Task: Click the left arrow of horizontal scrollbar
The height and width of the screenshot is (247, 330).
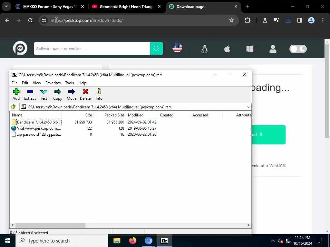Action: pos(13,225)
